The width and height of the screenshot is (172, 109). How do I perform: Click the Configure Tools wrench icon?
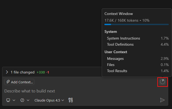(71, 100)
